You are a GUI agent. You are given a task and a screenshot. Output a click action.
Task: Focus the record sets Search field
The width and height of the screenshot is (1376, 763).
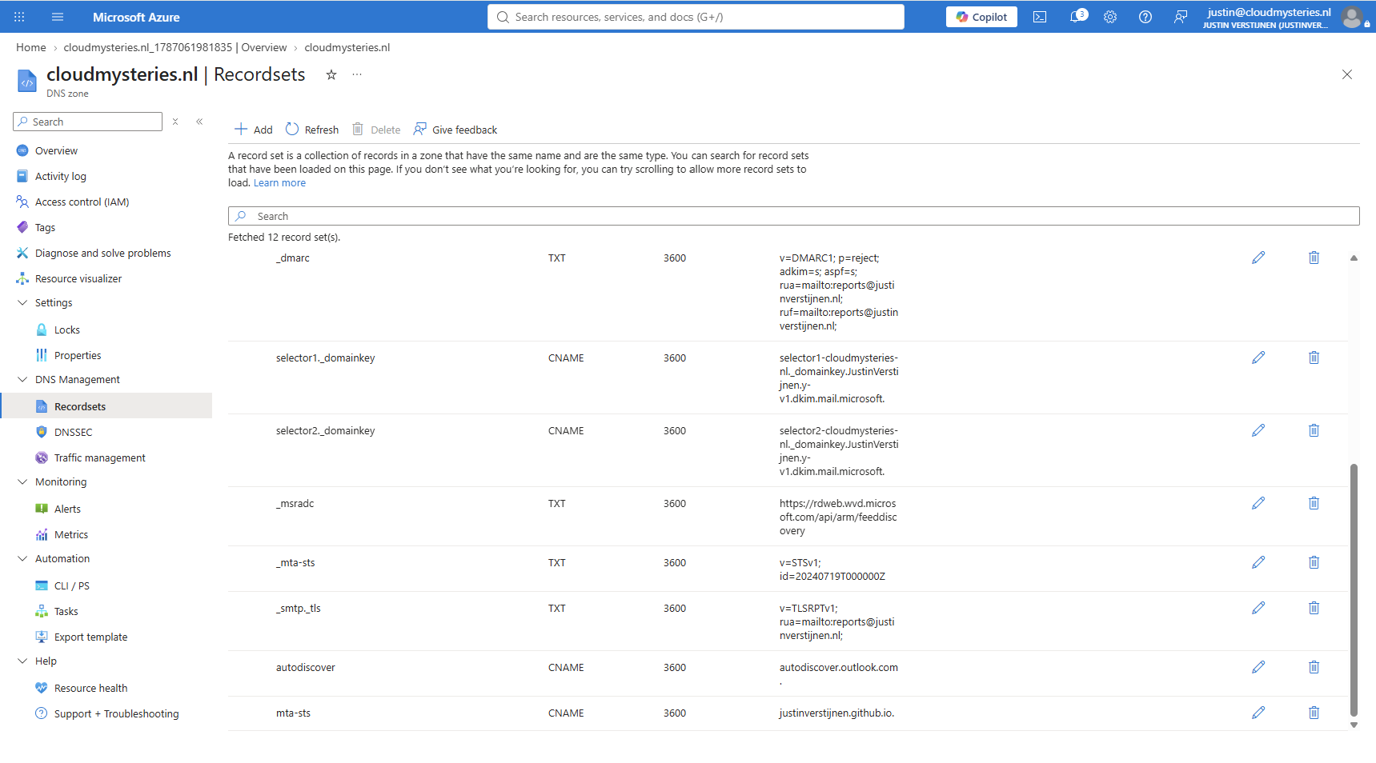coord(793,216)
